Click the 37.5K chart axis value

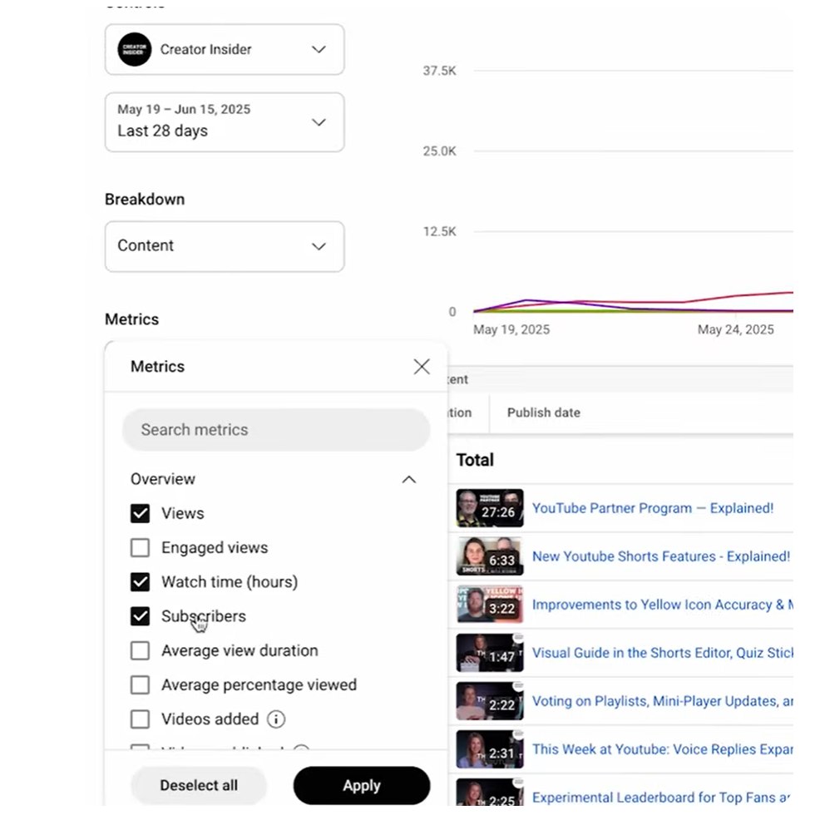pos(439,71)
